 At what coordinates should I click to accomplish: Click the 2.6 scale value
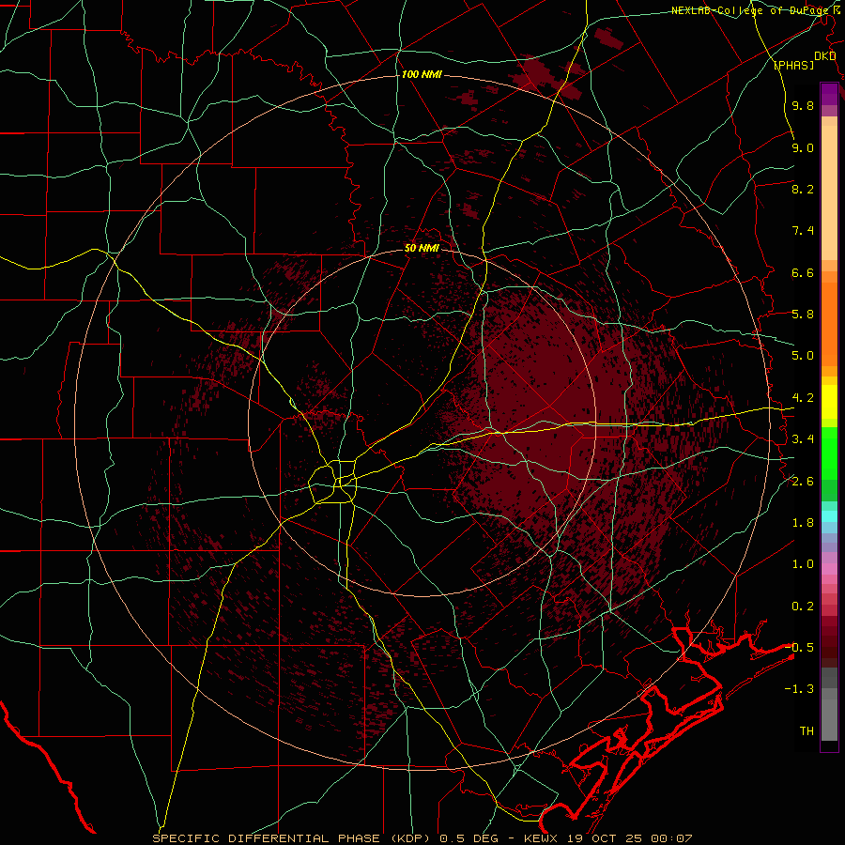click(x=803, y=481)
